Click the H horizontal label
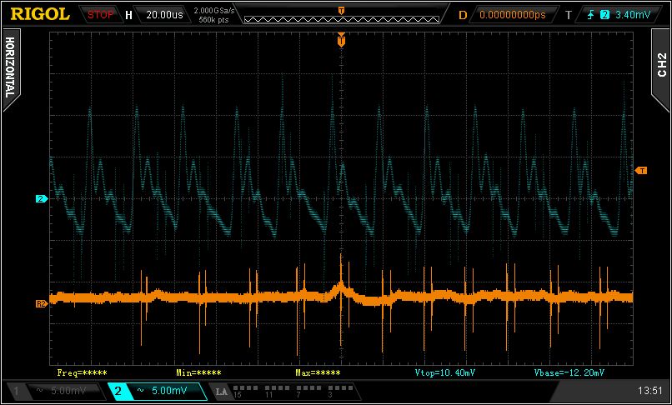 [x=128, y=15]
